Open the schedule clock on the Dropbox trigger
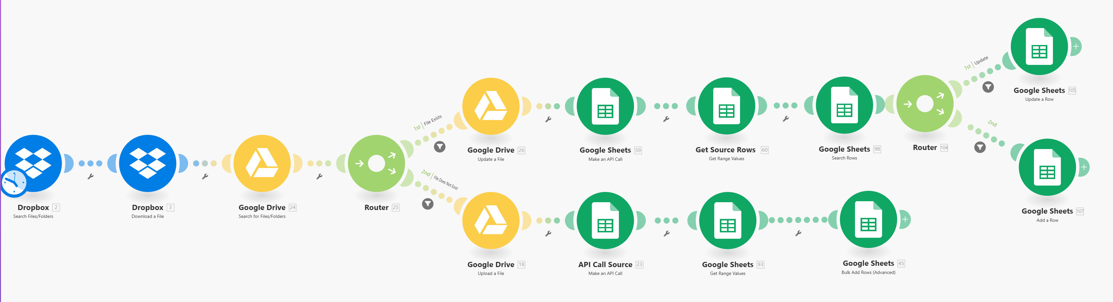Viewport: 1113px width, 302px height. click(x=14, y=183)
